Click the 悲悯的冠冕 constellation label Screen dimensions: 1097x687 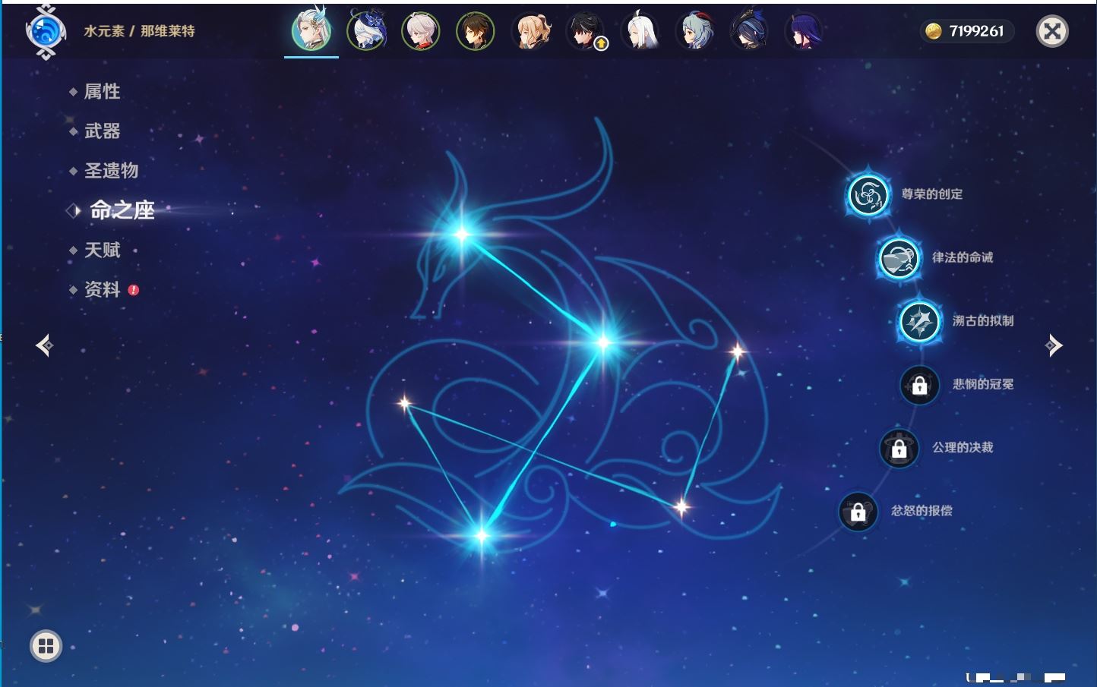pos(983,384)
